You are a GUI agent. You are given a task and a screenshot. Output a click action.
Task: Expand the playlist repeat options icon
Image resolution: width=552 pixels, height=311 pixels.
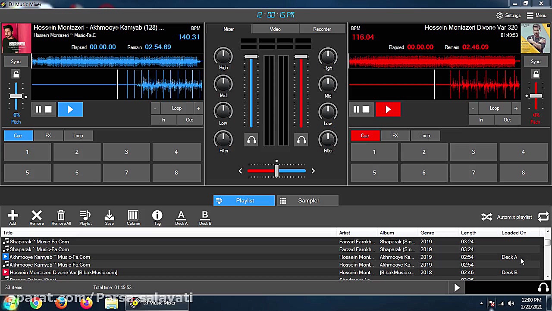pyautogui.click(x=543, y=217)
